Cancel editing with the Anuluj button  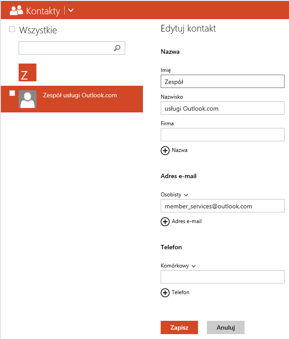(226, 327)
